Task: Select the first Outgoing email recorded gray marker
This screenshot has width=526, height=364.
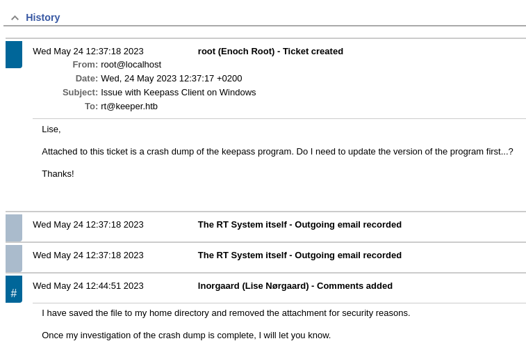Action: tap(14, 228)
